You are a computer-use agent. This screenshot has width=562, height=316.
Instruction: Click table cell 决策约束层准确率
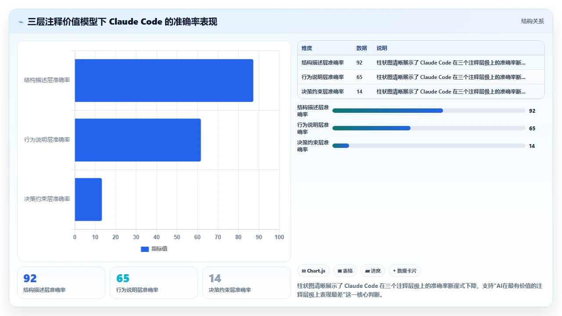(323, 91)
